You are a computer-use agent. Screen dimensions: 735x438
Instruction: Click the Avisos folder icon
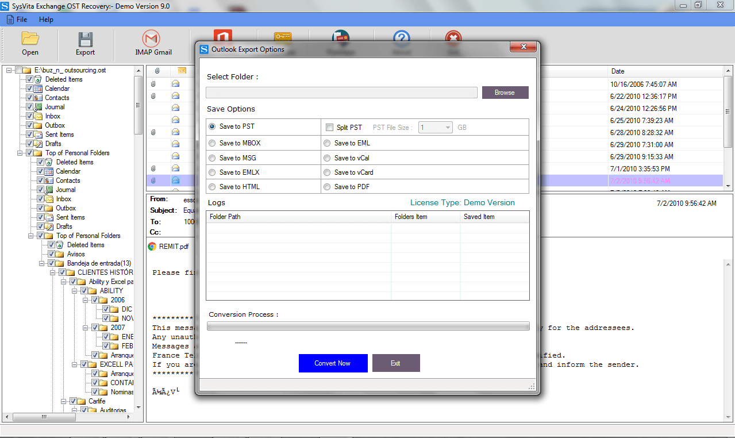[x=60, y=254]
